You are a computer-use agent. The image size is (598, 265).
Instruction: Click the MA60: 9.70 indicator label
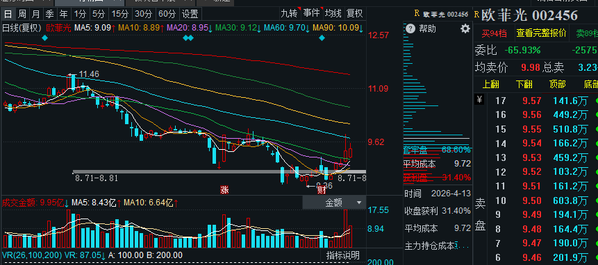click(287, 28)
